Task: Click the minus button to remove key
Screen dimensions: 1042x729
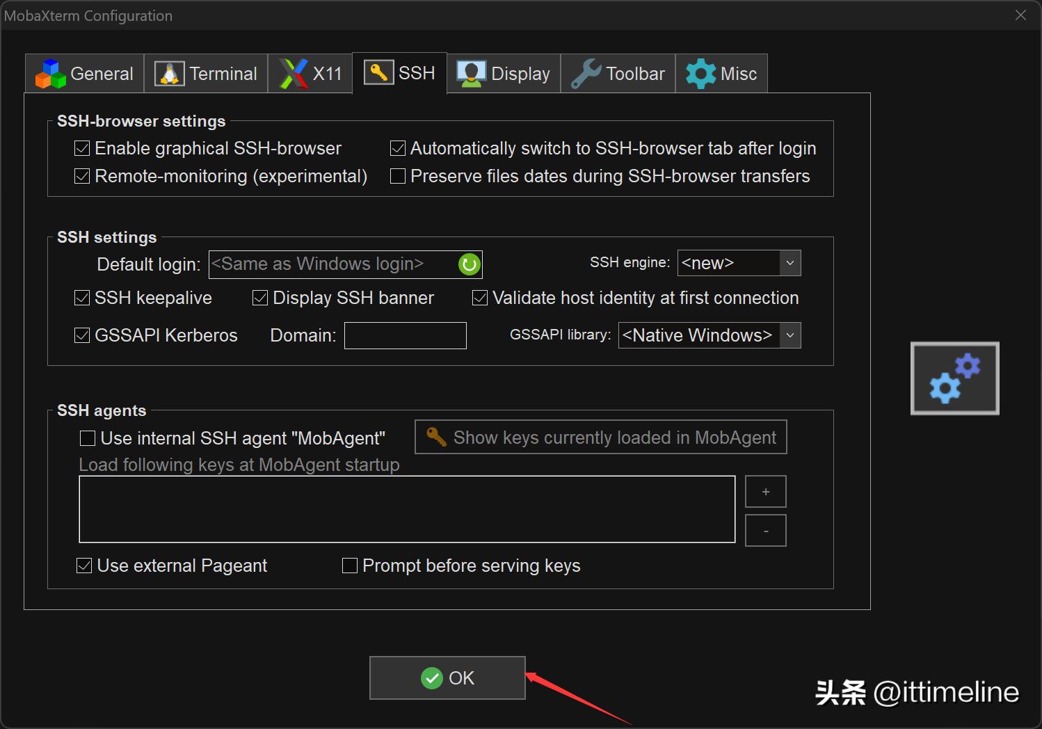Action: [x=765, y=531]
